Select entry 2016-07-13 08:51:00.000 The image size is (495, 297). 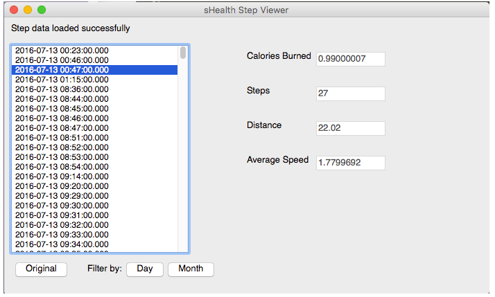tap(94, 138)
